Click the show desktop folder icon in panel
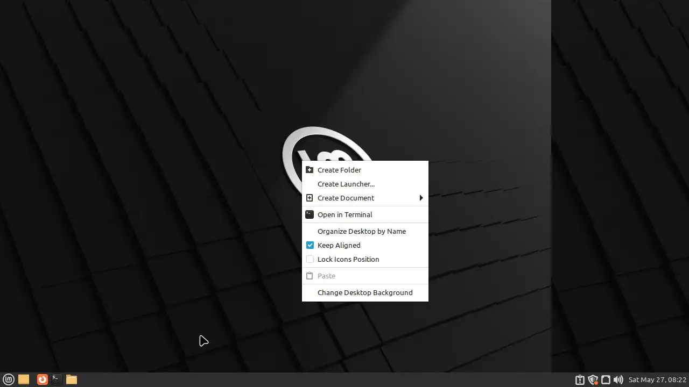 (x=24, y=379)
